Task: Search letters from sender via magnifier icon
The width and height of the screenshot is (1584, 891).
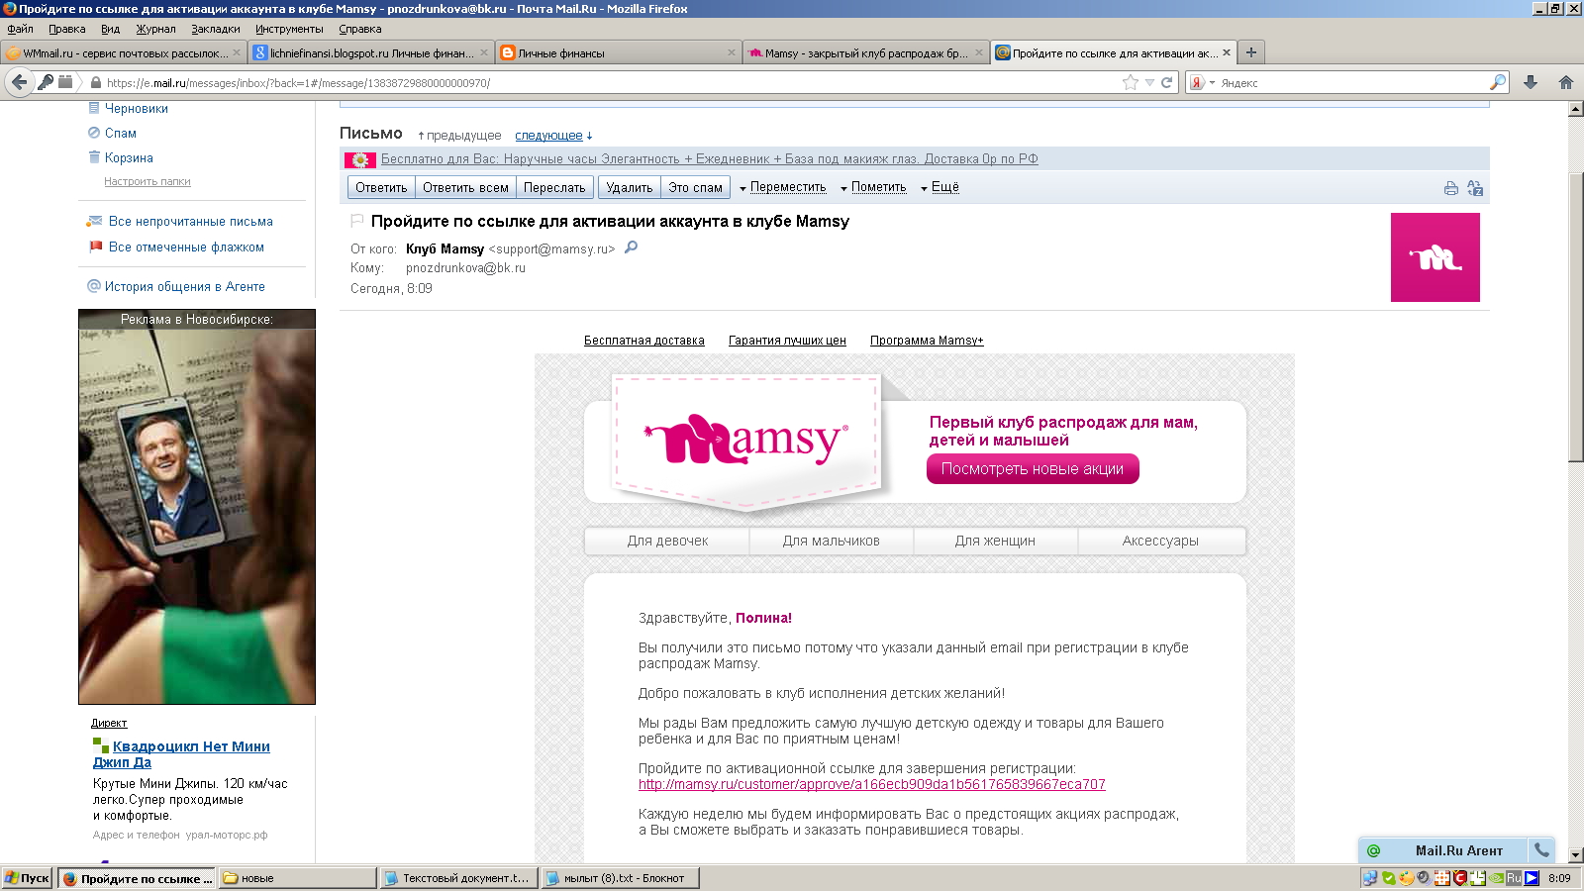Action: pyautogui.click(x=631, y=247)
